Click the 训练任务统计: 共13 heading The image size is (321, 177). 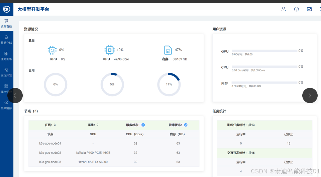[241, 125]
